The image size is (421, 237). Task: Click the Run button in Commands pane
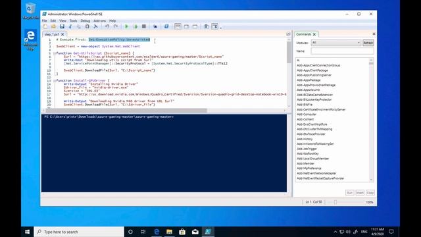click(349, 193)
